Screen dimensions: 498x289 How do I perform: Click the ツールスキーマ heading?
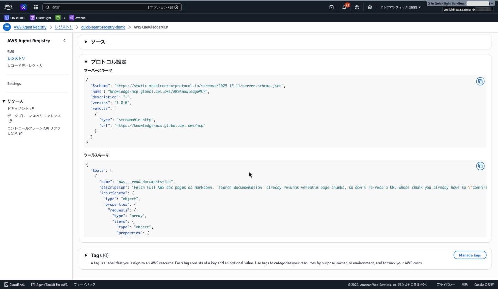96,155
